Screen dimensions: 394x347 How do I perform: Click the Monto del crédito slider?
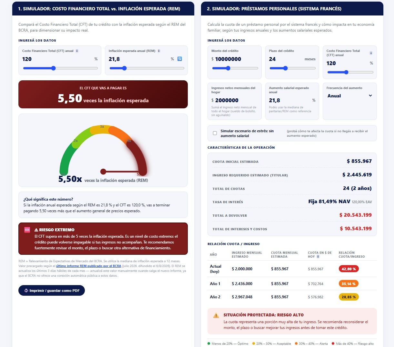point(235,68)
